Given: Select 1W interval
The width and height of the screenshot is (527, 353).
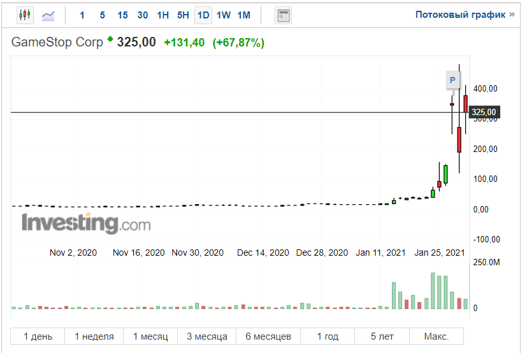Looking at the screenshot, I should [x=224, y=15].
